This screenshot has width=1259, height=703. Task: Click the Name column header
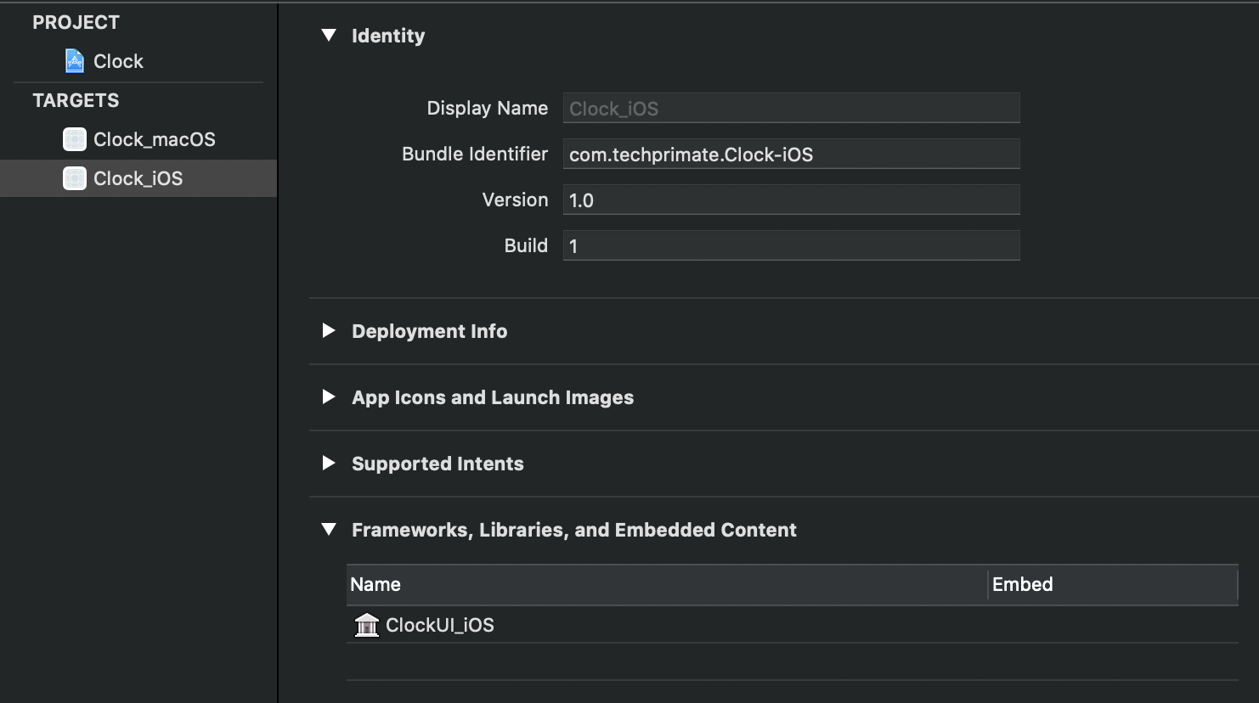[x=667, y=584]
